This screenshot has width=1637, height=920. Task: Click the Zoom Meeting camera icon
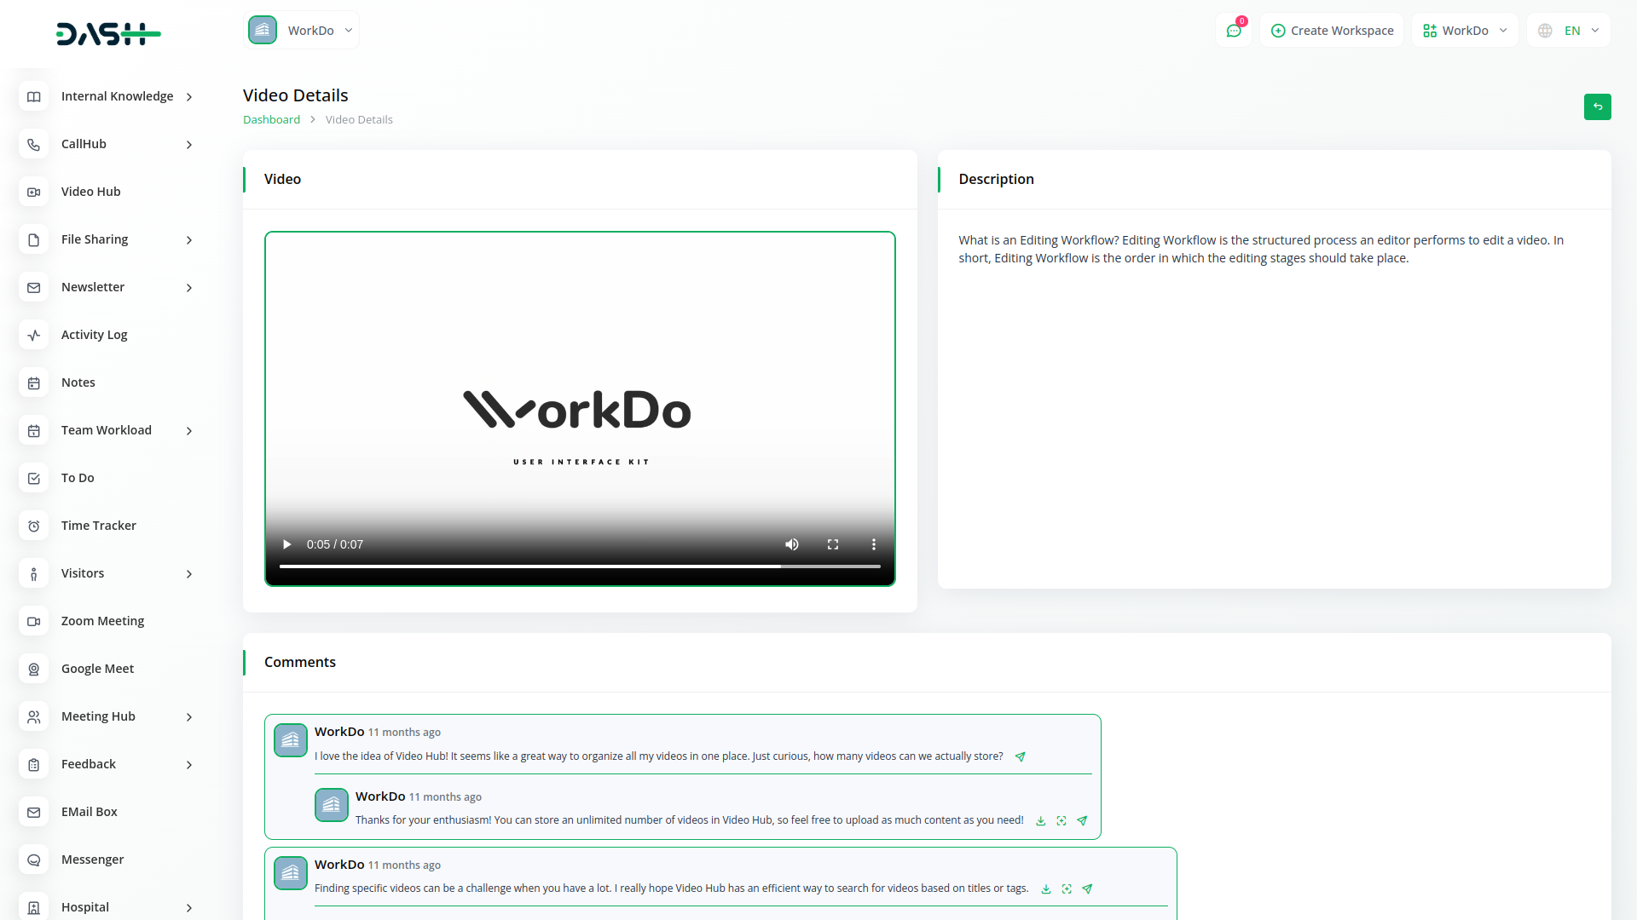coord(34,622)
